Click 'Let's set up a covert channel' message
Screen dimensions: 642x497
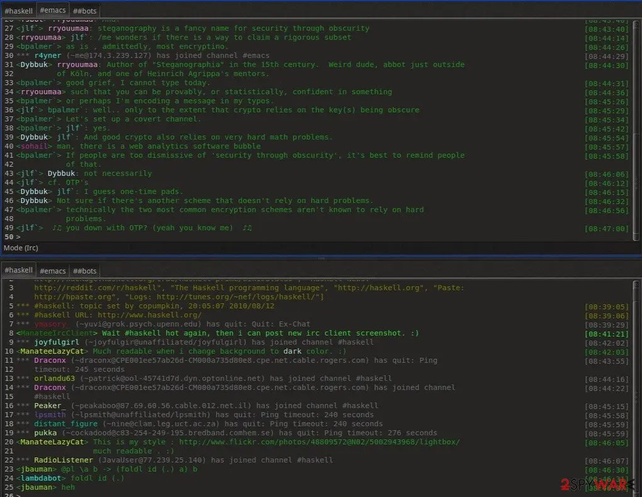coord(133,119)
